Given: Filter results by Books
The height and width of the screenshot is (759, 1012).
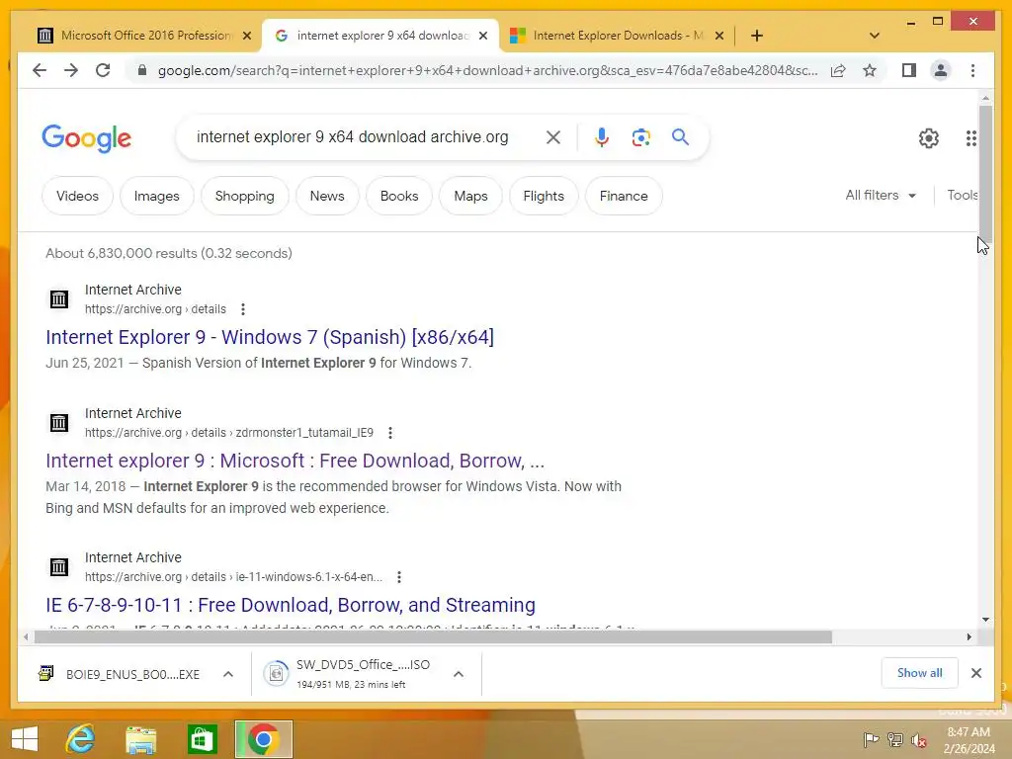Looking at the screenshot, I should (x=399, y=196).
